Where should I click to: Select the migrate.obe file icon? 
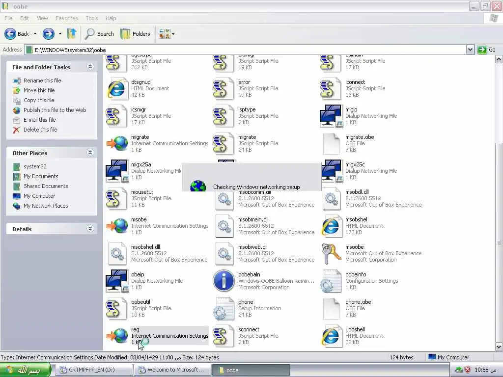tap(331, 144)
